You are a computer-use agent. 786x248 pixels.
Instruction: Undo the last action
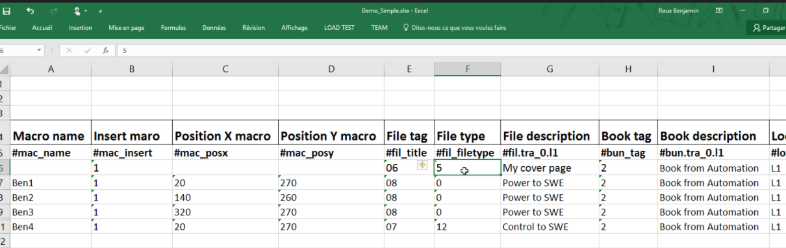pos(31,11)
